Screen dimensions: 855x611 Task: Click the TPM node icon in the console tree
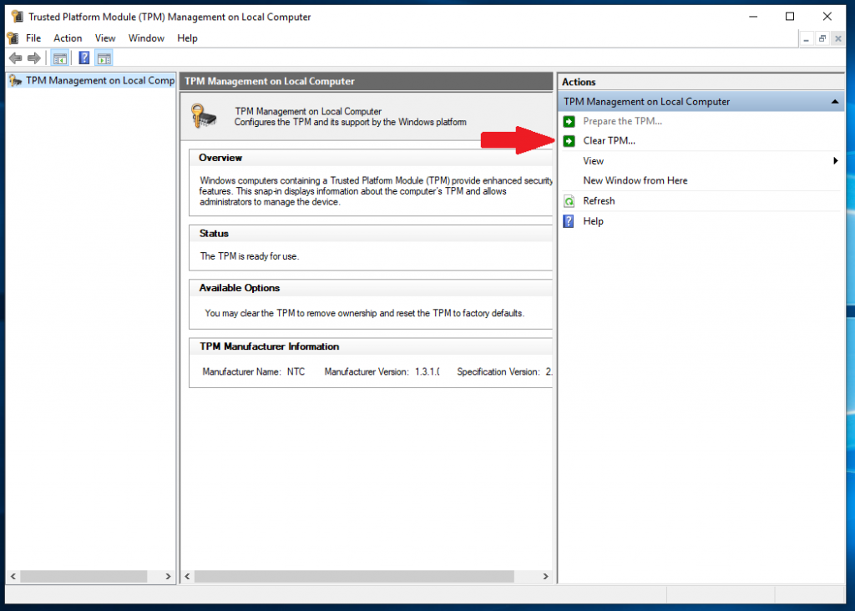(16, 81)
